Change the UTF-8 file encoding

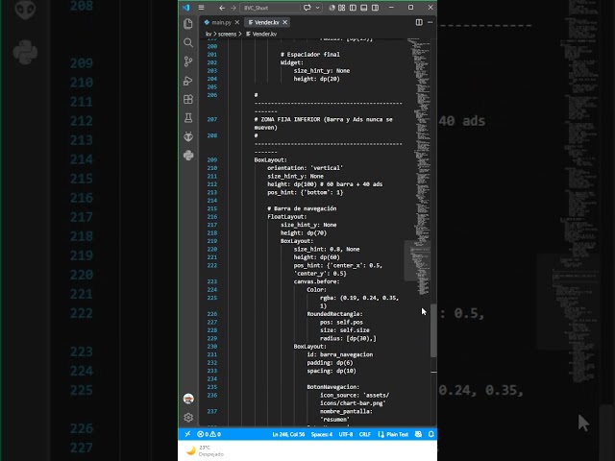346,434
